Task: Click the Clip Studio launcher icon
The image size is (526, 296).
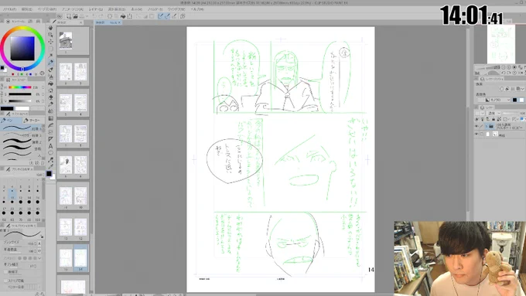Action: coord(60,15)
